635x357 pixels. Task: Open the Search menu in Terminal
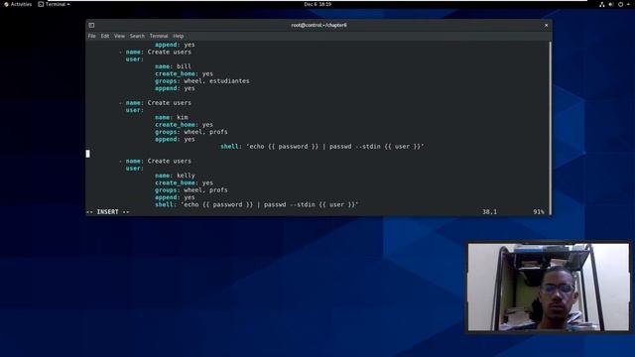tap(137, 36)
